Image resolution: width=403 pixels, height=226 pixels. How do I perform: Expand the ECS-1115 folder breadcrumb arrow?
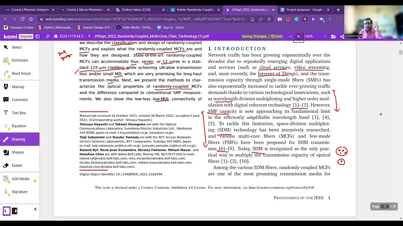(x=89, y=36)
